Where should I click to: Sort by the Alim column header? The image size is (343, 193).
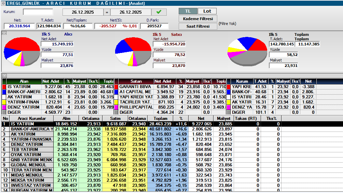[66, 118]
